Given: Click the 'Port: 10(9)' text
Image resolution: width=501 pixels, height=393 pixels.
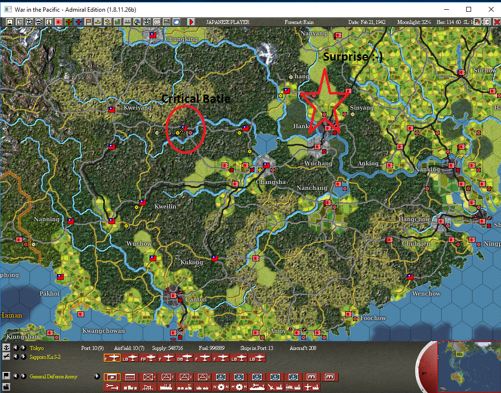Looking at the screenshot, I should pyautogui.click(x=92, y=348).
